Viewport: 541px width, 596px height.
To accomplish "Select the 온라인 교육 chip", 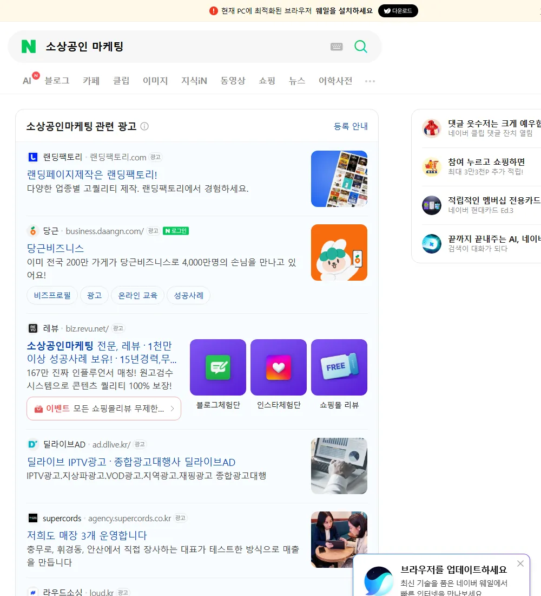I will [137, 295].
